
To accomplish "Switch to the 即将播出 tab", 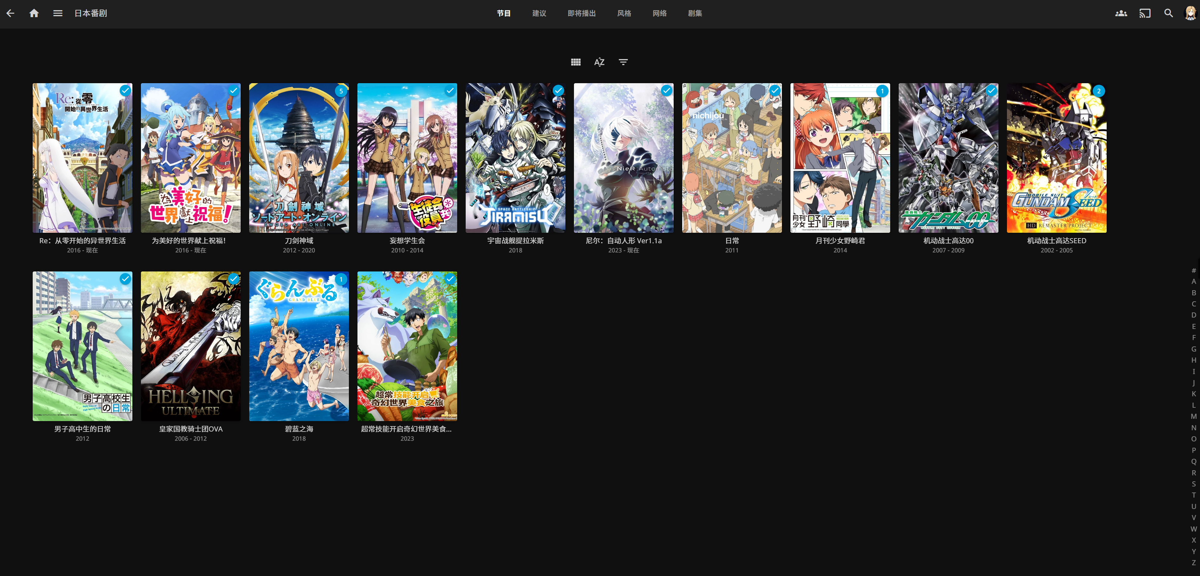I will click(x=581, y=13).
